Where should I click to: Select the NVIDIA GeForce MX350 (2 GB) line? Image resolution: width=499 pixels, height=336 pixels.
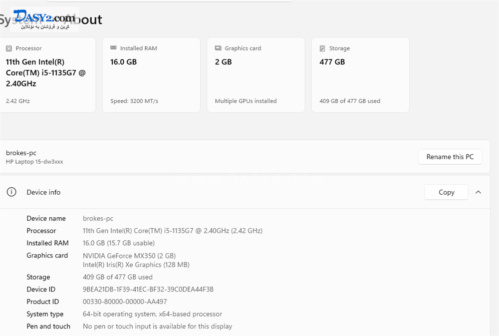point(129,256)
